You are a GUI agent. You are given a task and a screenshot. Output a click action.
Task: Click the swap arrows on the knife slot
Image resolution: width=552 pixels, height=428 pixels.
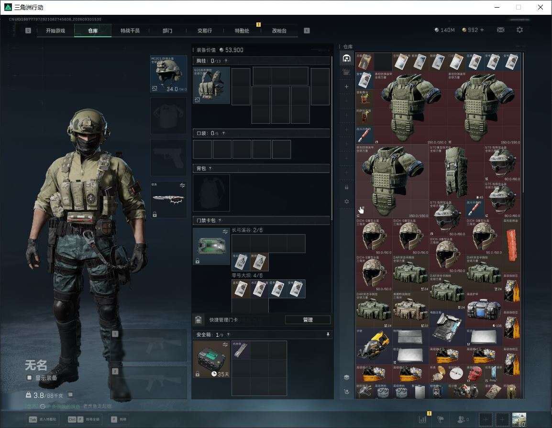pos(182,185)
